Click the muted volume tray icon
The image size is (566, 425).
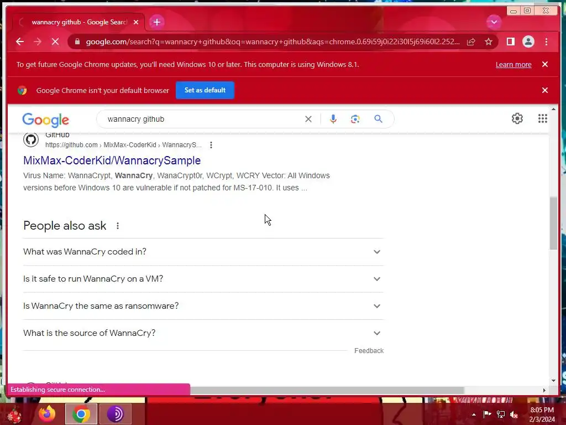point(514,414)
